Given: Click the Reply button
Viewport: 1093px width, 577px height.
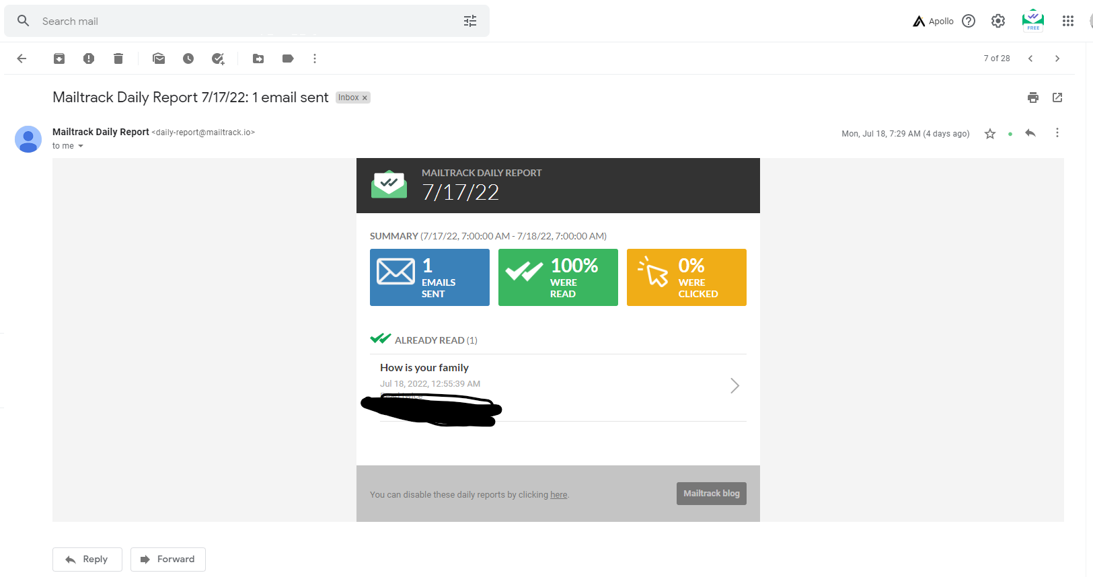Looking at the screenshot, I should 87,560.
